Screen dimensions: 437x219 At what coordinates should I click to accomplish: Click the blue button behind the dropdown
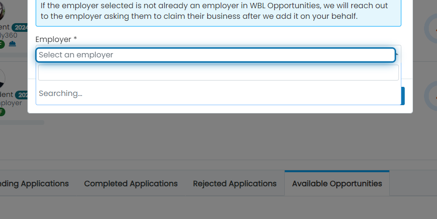(x=403, y=96)
